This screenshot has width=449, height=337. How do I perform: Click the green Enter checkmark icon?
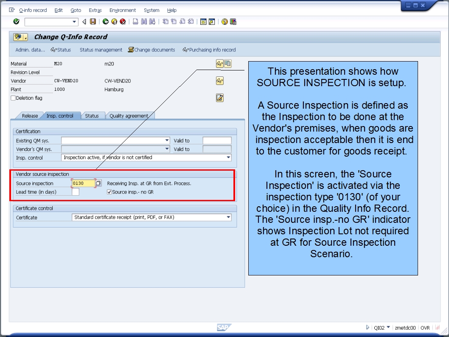[16, 22]
